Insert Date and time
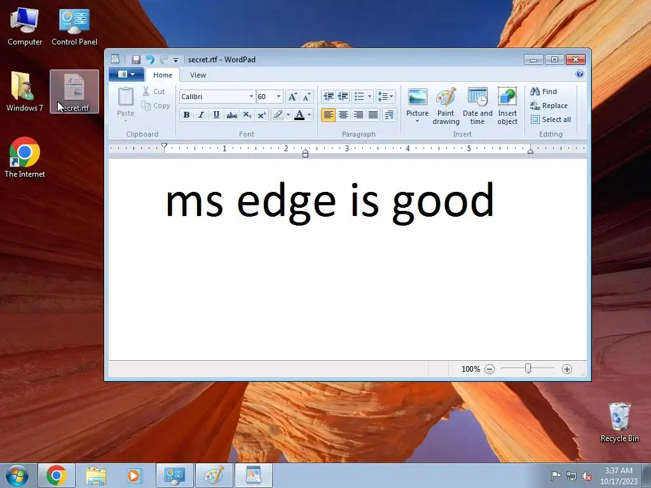This screenshot has width=651, height=488. 477,105
